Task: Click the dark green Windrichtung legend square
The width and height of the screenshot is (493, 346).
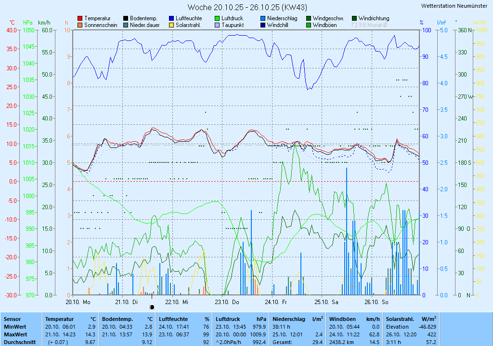Action: tap(354, 18)
